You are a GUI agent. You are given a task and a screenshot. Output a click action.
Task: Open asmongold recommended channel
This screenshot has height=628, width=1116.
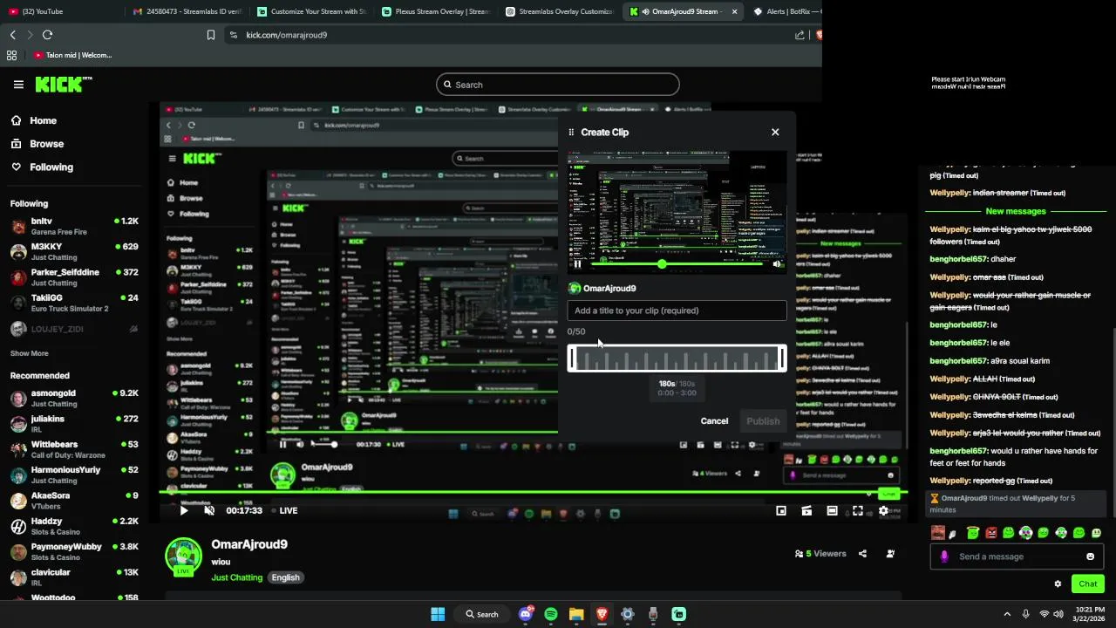(x=74, y=399)
